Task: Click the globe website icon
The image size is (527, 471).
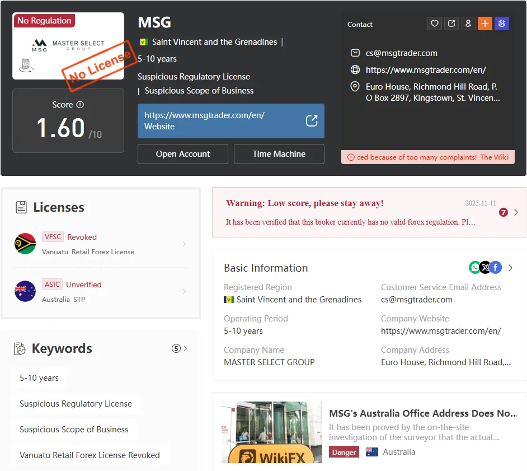Action: [x=355, y=69]
